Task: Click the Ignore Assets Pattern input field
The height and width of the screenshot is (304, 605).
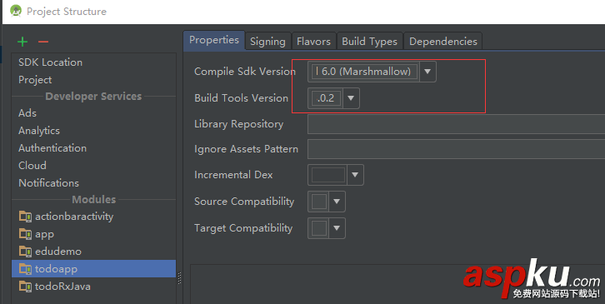Action: 456,149
